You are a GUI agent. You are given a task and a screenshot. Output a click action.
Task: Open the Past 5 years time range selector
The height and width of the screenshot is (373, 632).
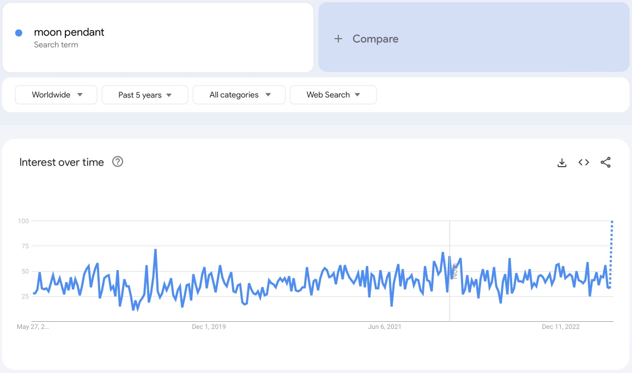pyautogui.click(x=144, y=94)
